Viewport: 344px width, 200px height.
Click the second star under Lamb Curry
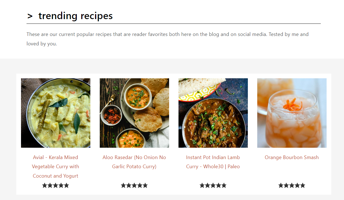208,185
